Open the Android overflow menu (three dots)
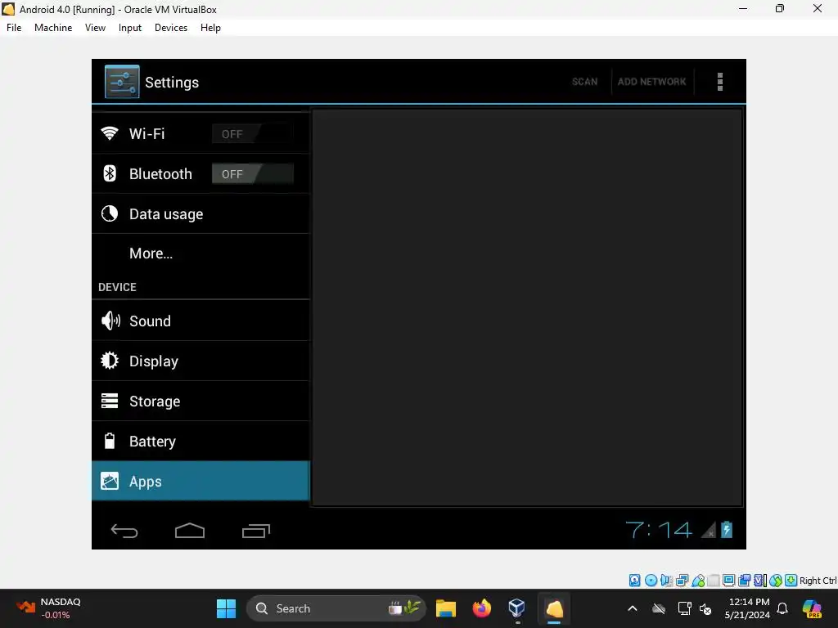This screenshot has width=838, height=628. [x=720, y=82]
